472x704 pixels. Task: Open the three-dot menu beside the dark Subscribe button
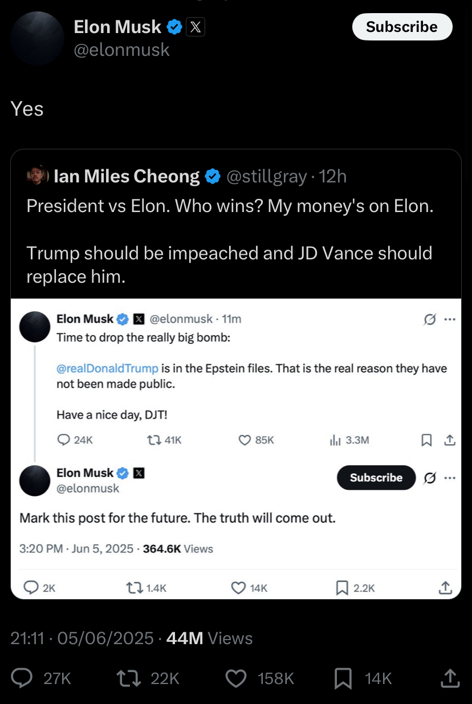pyautogui.click(x=450, y=478)
